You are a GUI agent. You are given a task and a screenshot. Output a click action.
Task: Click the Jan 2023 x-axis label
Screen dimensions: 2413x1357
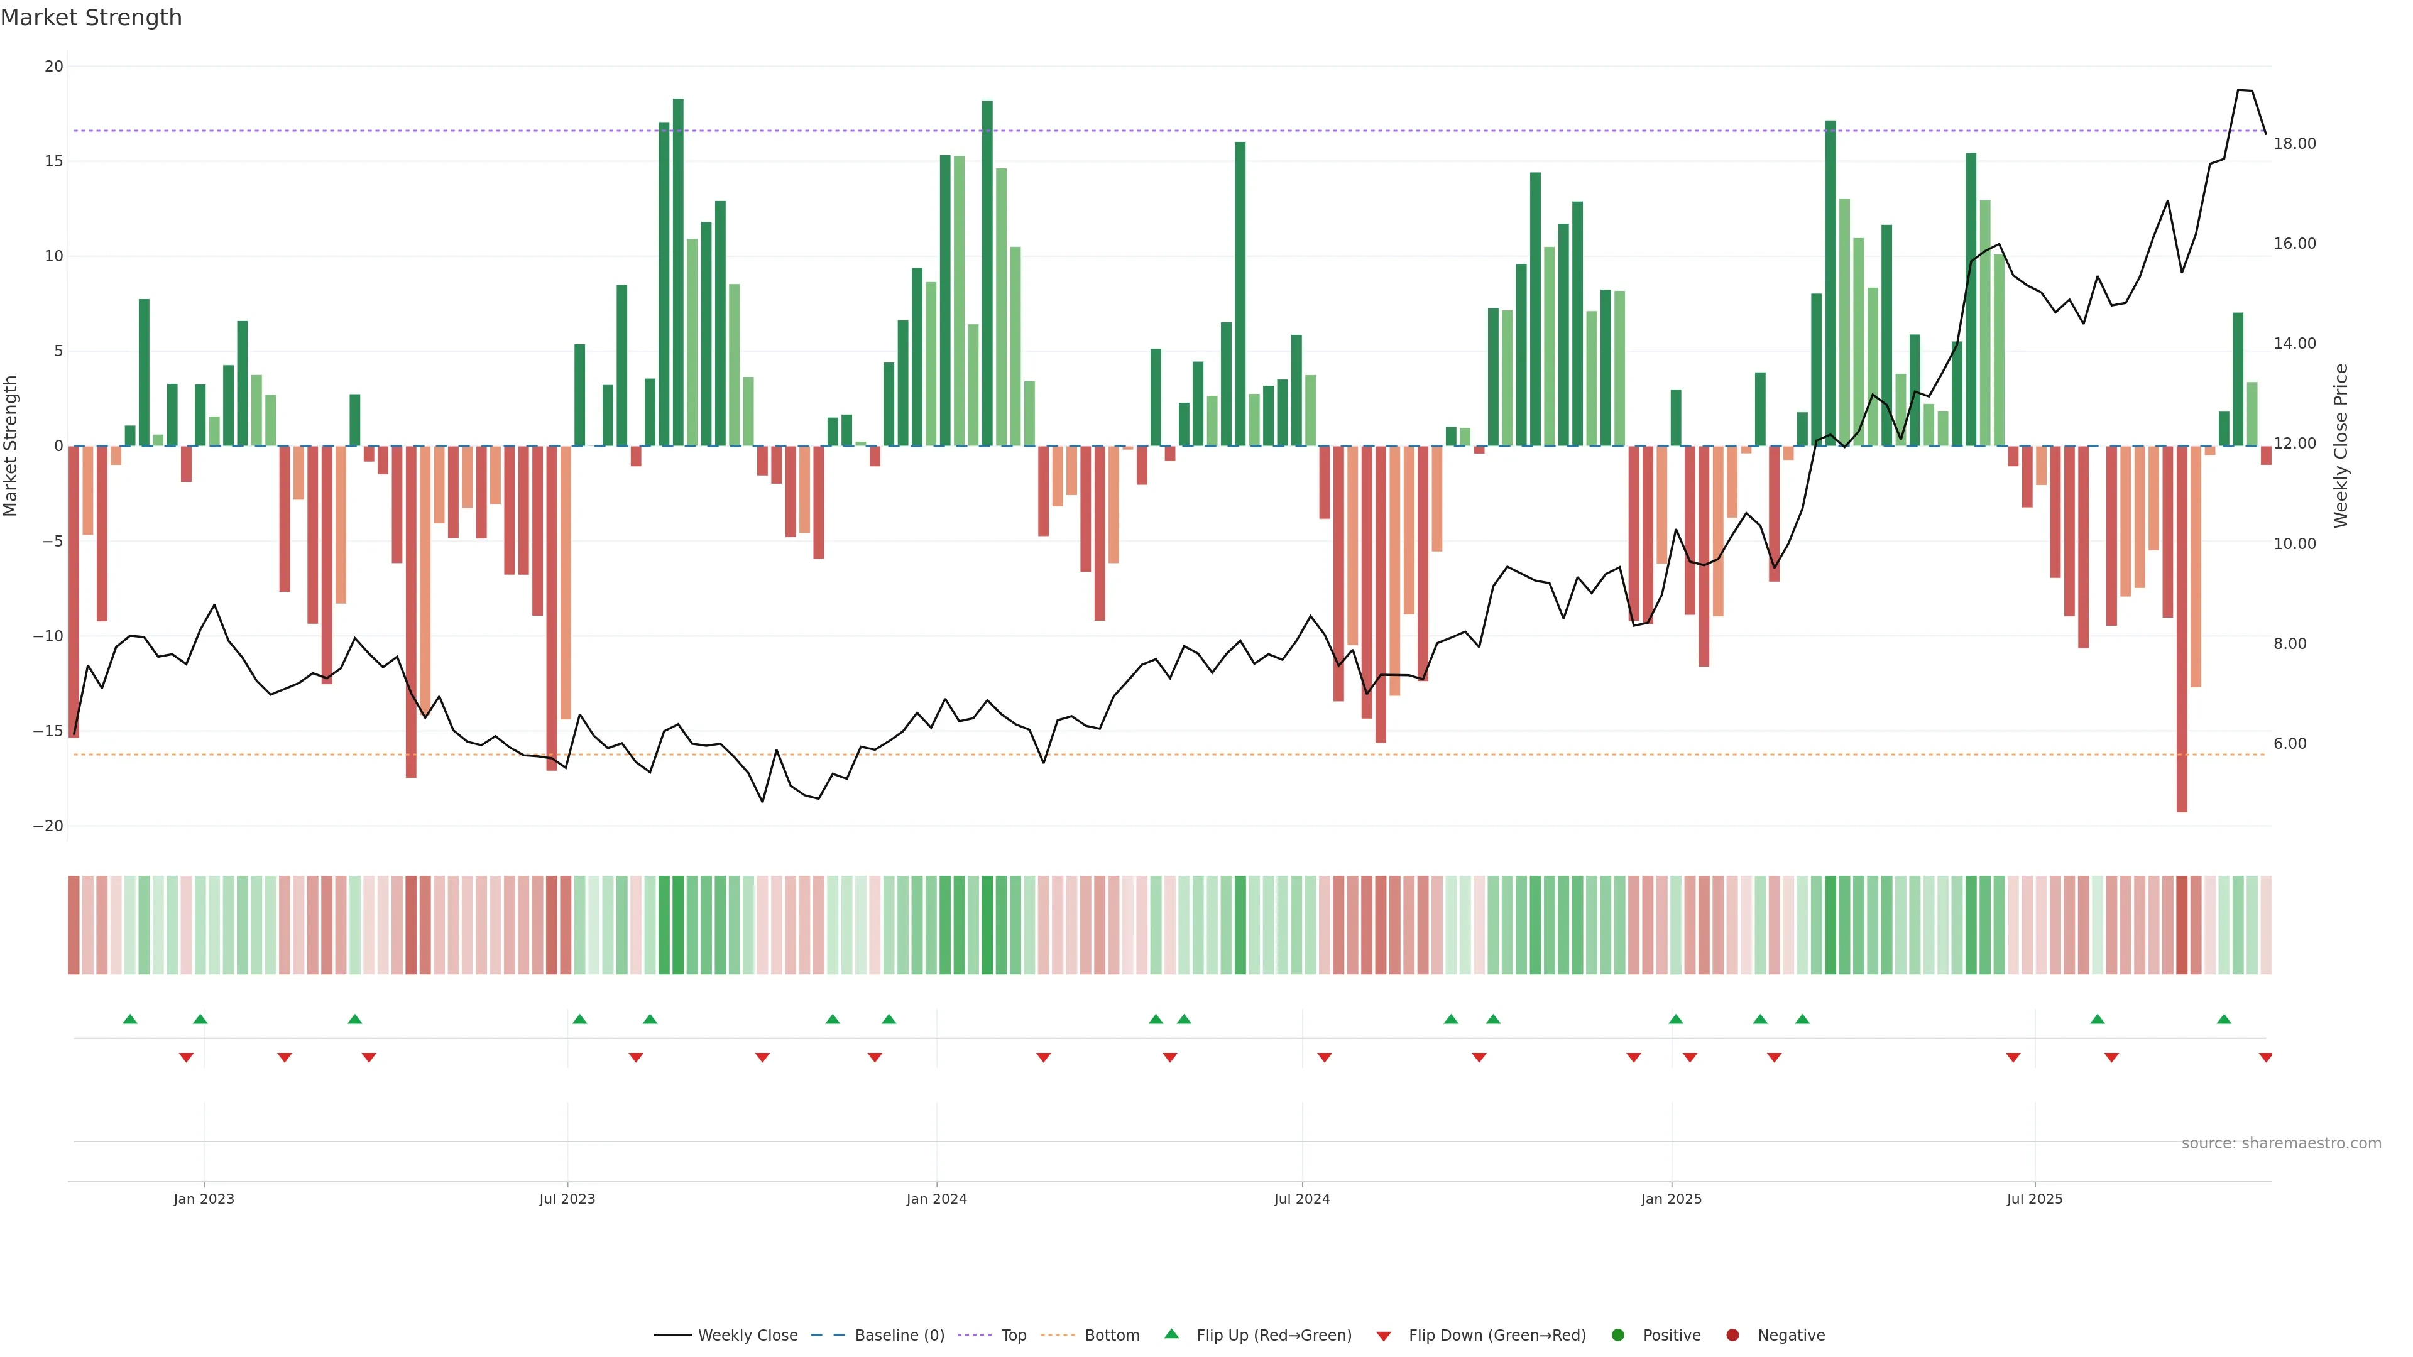pos(203,1199)
